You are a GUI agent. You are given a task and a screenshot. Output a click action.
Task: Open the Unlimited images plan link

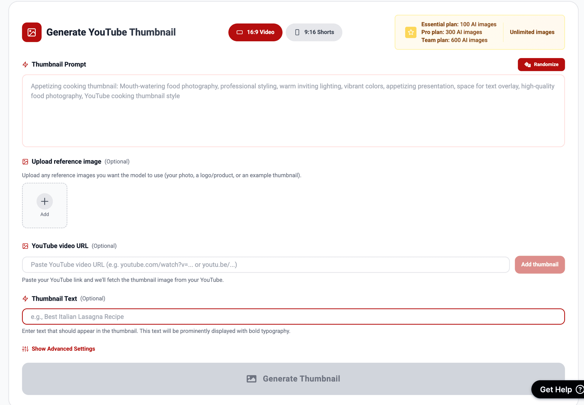coord(532,32)
